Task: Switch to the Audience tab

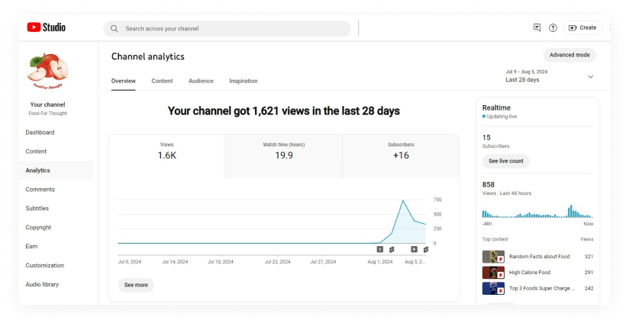Action: [201, 81]
